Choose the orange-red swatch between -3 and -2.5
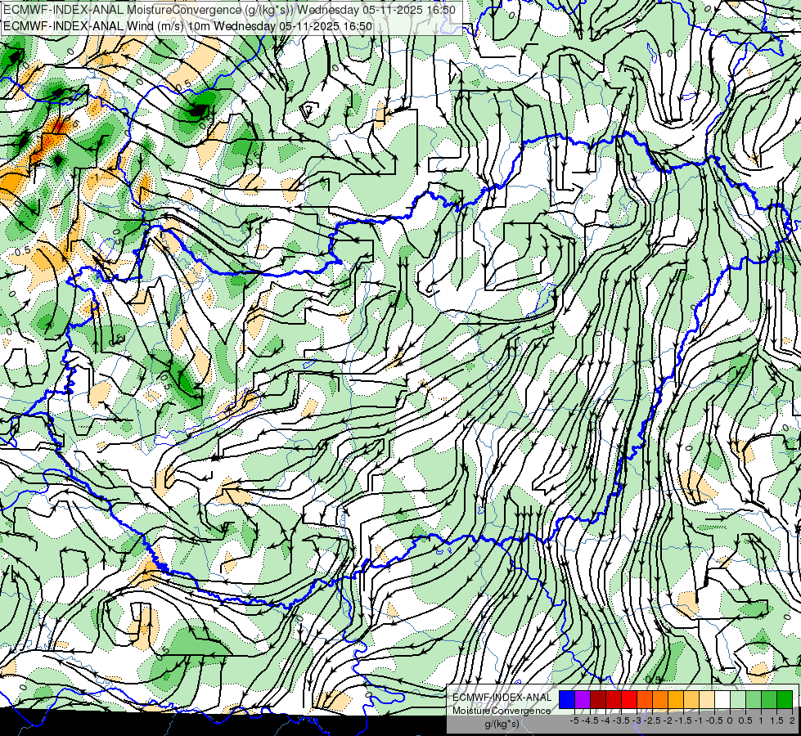 645,700
